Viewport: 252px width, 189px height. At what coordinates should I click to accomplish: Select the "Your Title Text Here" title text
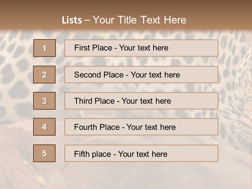pyautogui.click(x=139, y=20)
